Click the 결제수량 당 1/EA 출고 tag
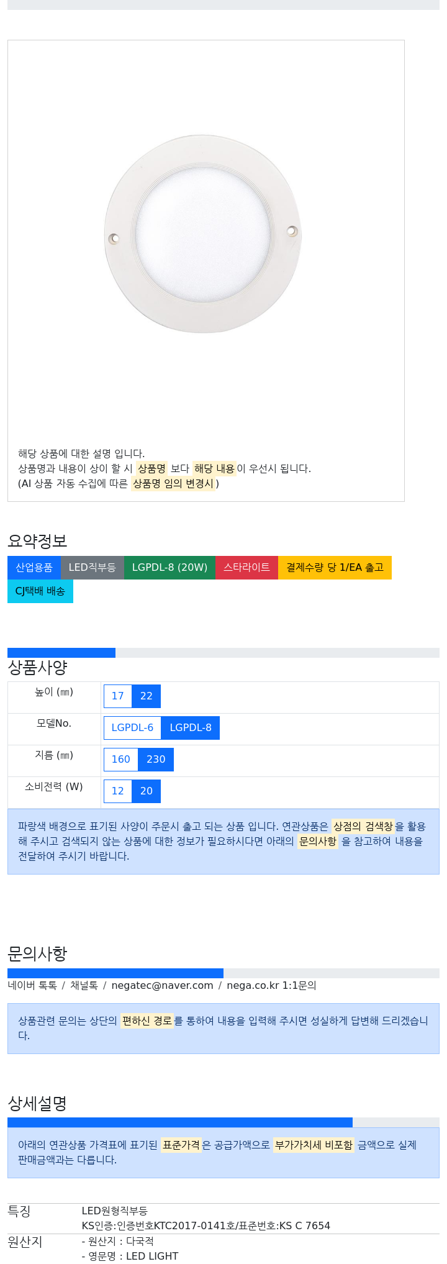This screenshot has width=447, height=1264. click(x=335, y=568)
